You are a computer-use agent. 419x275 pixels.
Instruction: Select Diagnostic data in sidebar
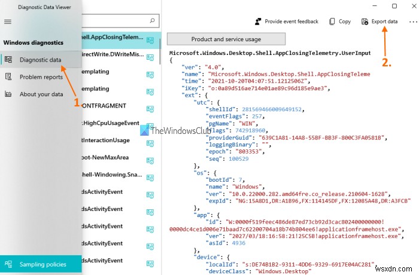[40, 60]
